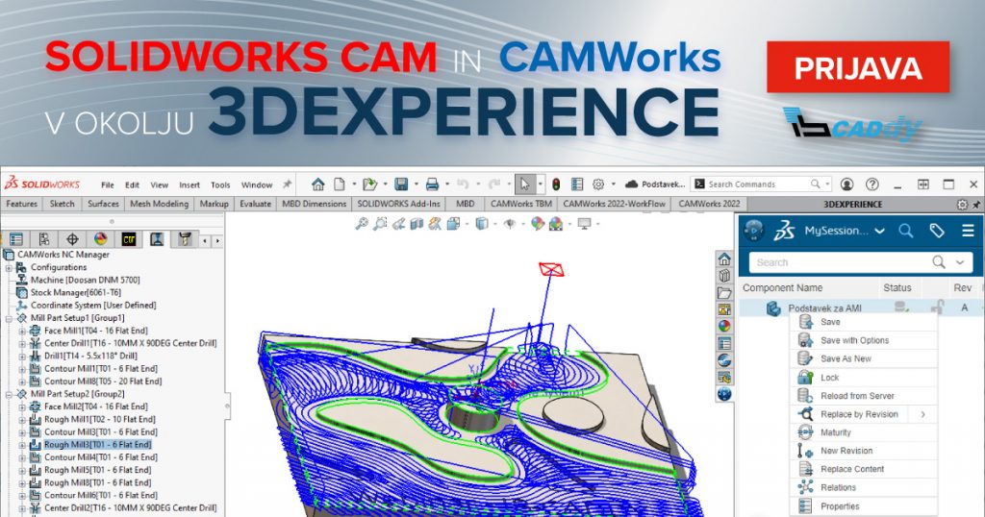Click the Rebuild traffic light icon
The image size is (985, 517).
(556, 185)
